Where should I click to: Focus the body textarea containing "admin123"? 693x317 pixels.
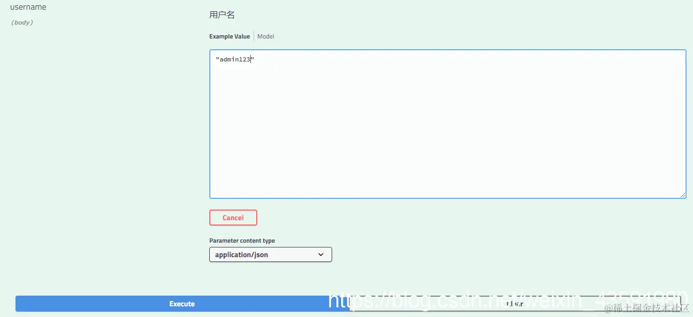448,124
